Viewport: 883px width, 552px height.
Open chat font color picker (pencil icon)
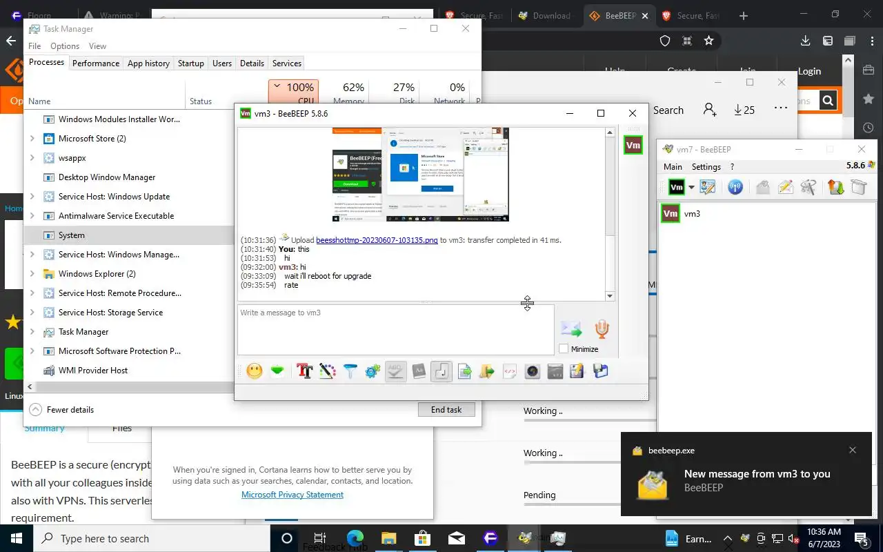[328, 371]
